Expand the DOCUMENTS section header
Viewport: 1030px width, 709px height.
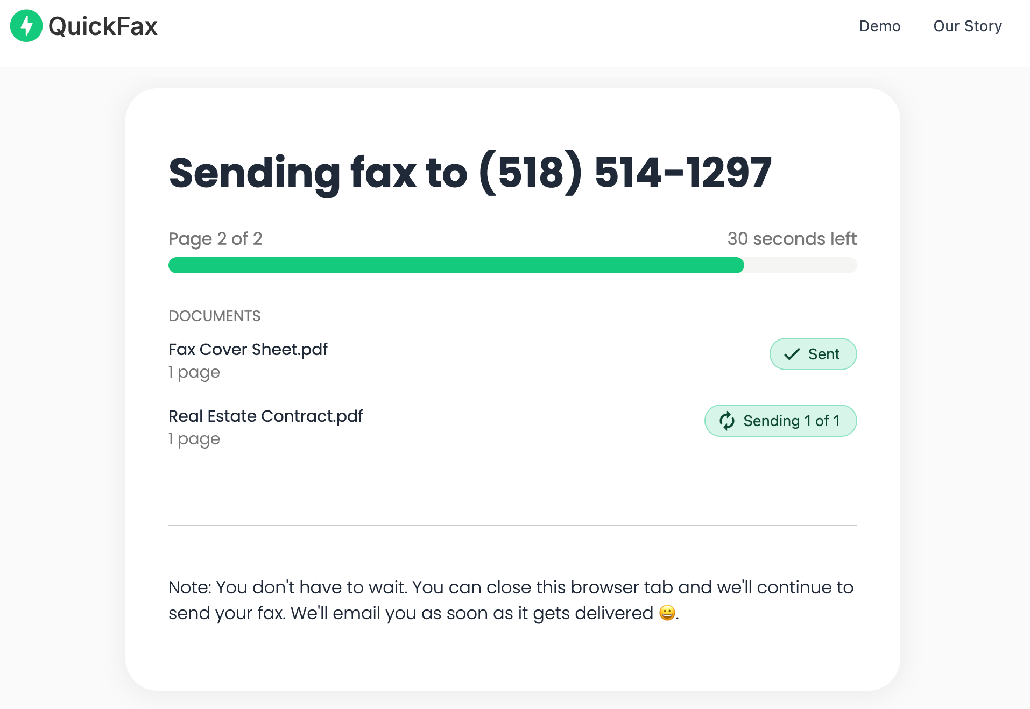point(214,316)
